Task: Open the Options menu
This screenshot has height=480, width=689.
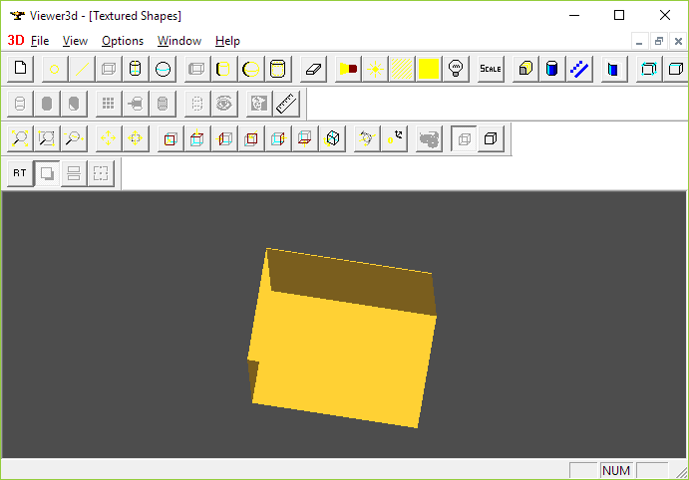Action: coord(123,41)
